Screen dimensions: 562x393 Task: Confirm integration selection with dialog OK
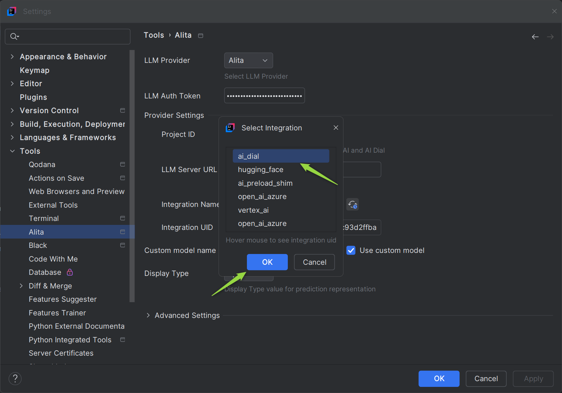[x=267, y=262]
